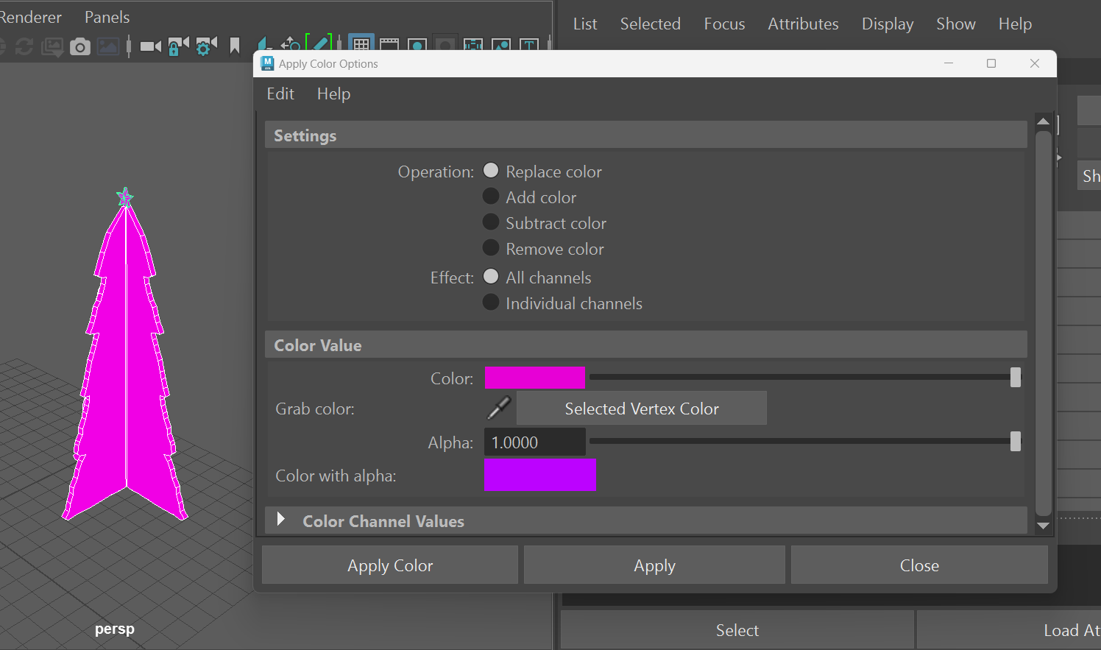Click the Alpha slider handle
Screen dimensions: 1101x650
(1016, 441)
